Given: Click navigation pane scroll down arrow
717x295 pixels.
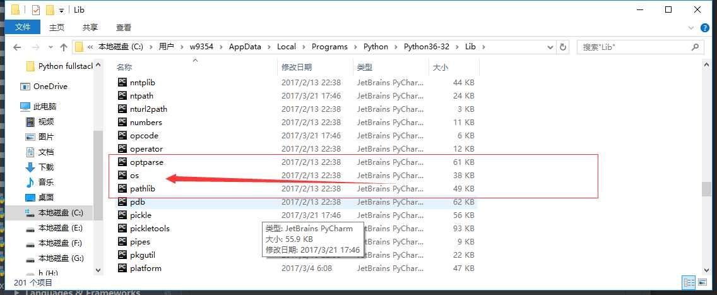Looking at the screenshot, I should click(98, 271).
